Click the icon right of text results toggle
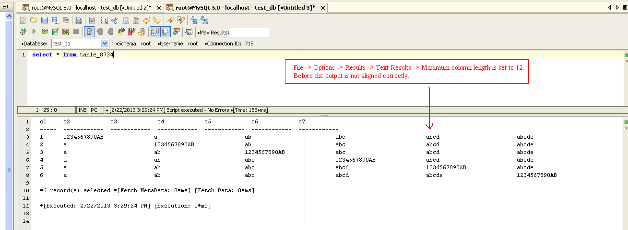 pos(176,32)
